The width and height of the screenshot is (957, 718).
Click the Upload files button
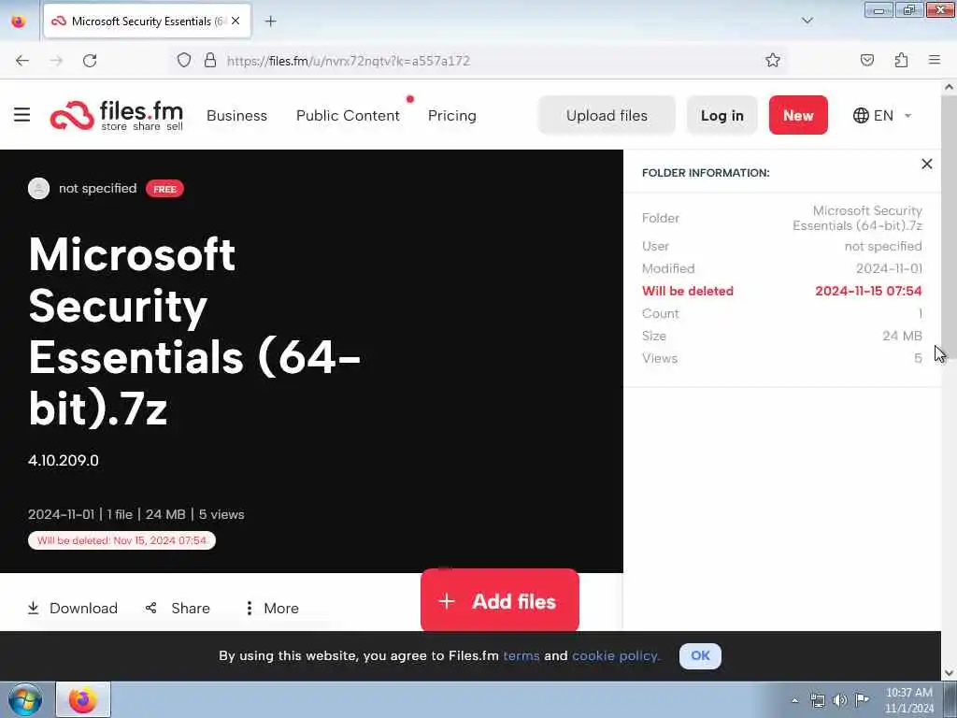[607, 115]
